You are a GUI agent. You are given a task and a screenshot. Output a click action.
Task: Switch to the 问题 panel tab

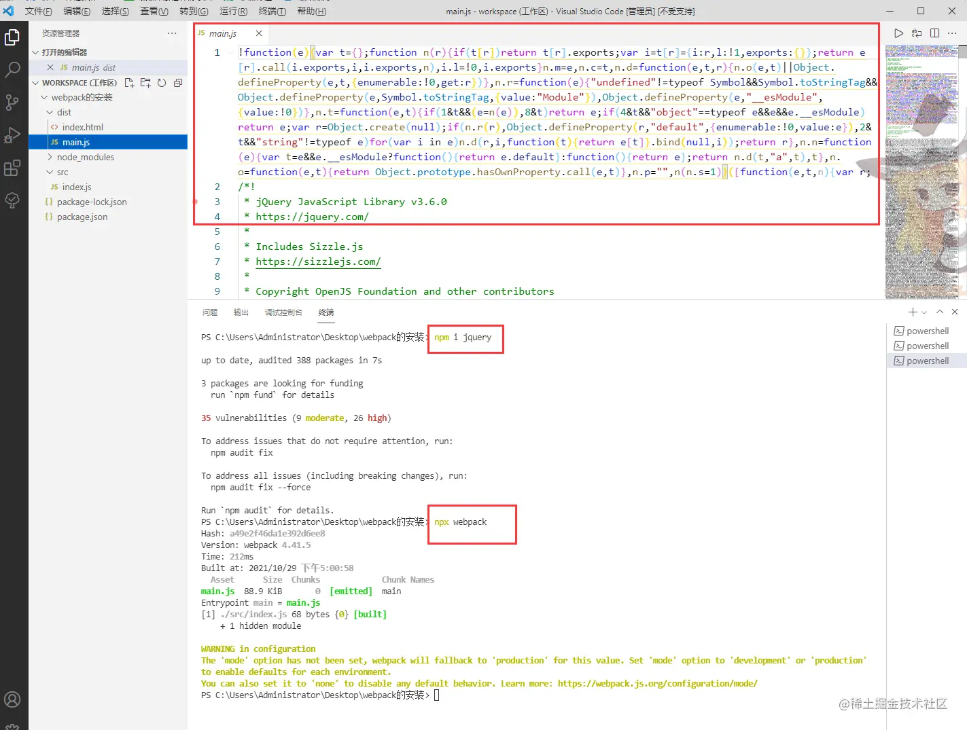(x=210, y=312)
